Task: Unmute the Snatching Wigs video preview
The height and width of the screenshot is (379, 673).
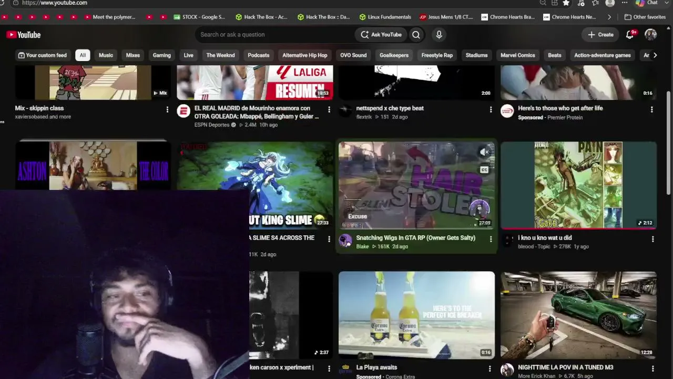Action: (x=484, y=153)
